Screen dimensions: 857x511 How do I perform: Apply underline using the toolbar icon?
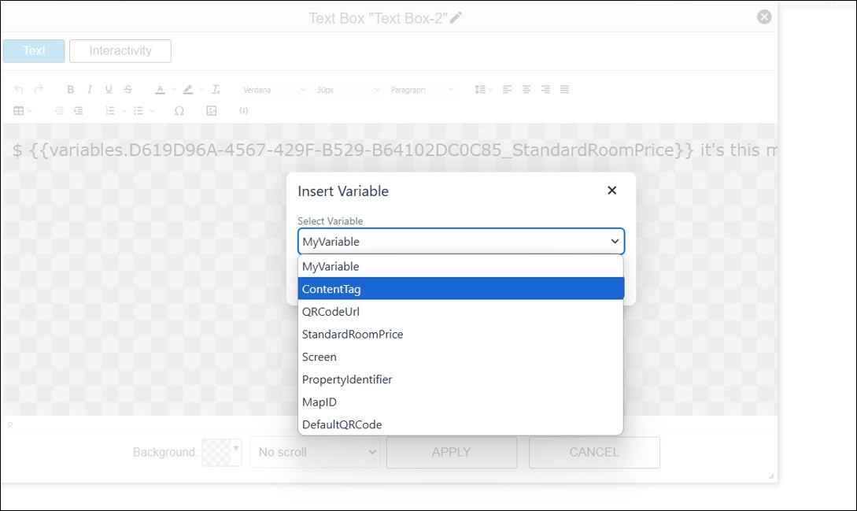(x=109, y=90)
